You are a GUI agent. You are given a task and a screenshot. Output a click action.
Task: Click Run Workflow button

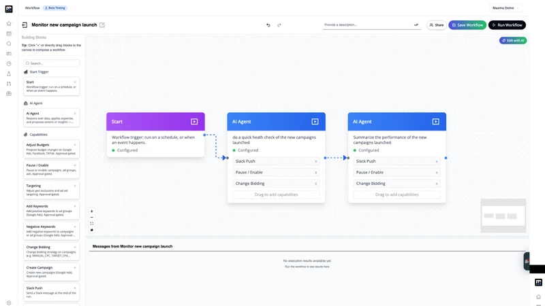(x=507, y=25)
